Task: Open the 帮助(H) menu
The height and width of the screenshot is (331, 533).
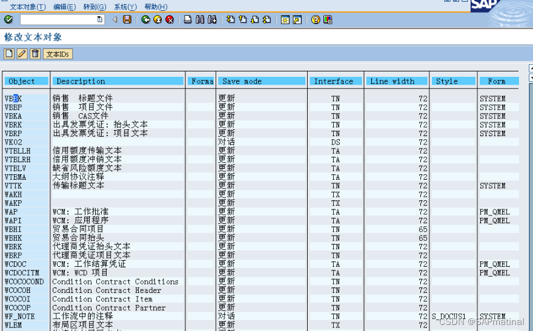Action: tap(156, 7)
